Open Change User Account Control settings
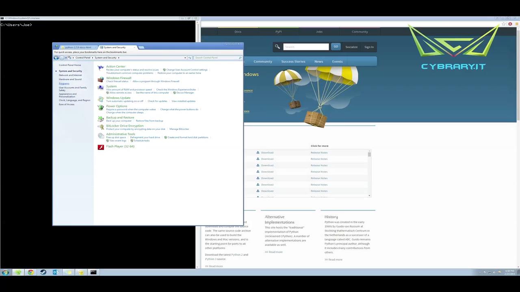520x292 pixels. click(x=187, y=70)
